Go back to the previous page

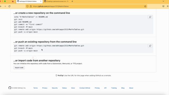pyautogui.click(x=1, y=6)
